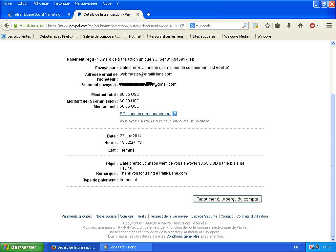The height and width of the screenshot is (252, 336).
Task: Click Retourner à l'Aperçu du compte button
Action: pyautogui.click(x=227, y=199)
